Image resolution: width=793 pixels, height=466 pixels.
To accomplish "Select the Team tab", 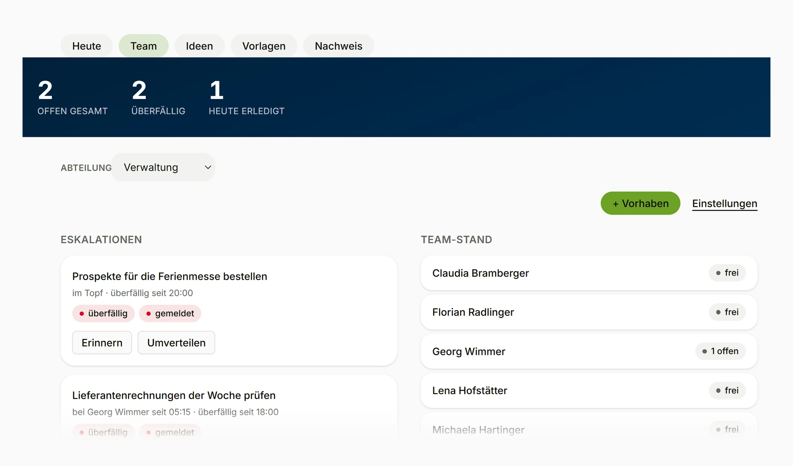I will tap(143, 46).
